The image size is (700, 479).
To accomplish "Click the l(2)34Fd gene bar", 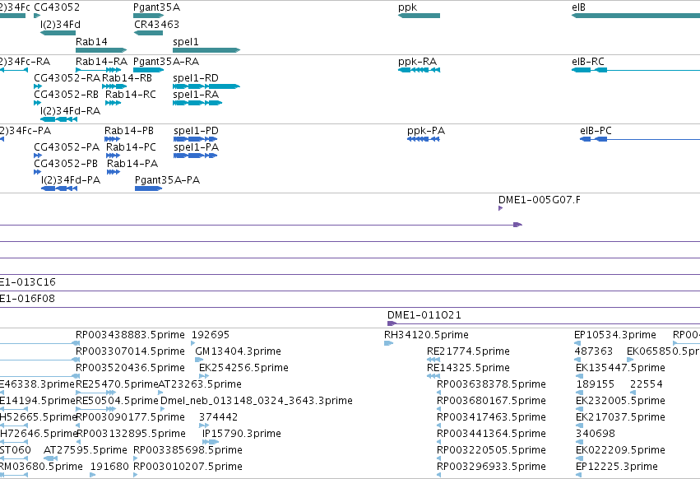I will 58,33.
